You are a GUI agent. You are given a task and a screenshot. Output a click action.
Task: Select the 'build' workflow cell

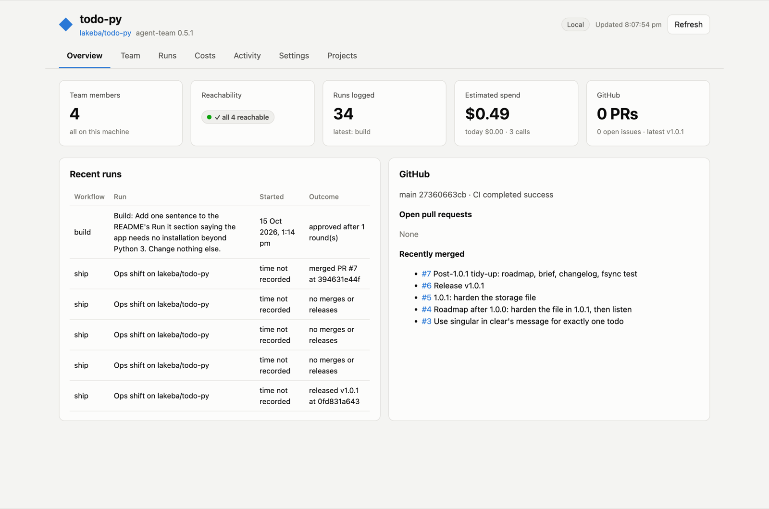point(83,232)
